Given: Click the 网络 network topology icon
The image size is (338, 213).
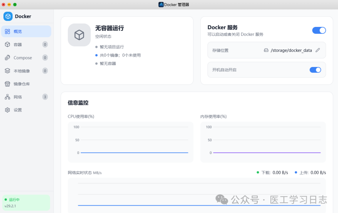Looking at the screenshot, I should [x=7, y=97].
